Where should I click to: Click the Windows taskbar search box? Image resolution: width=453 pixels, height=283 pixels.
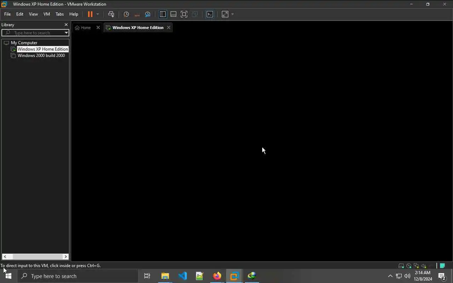[78, 276]
